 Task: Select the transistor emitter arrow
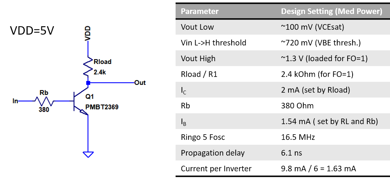84,112
